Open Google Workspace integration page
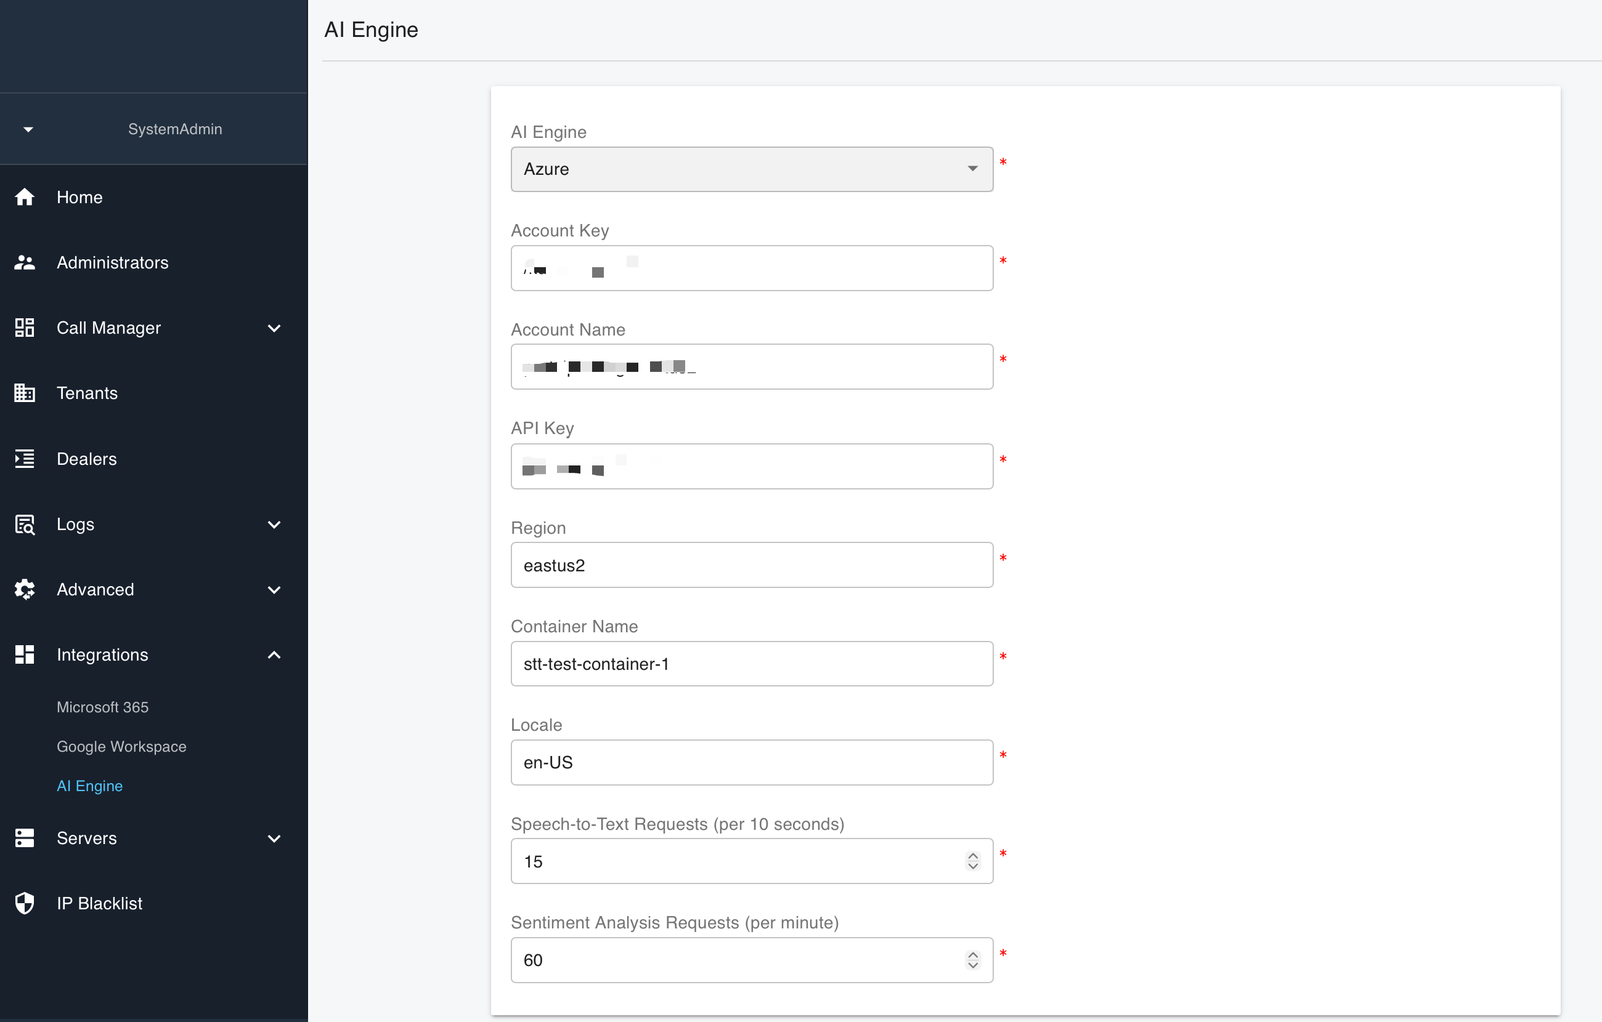The image size is (1602, 1022). 121,747
